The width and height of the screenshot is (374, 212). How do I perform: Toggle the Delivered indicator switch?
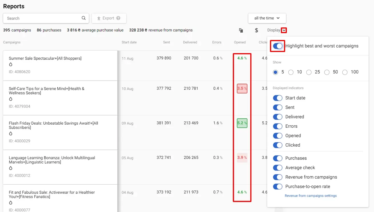(277, 117)
